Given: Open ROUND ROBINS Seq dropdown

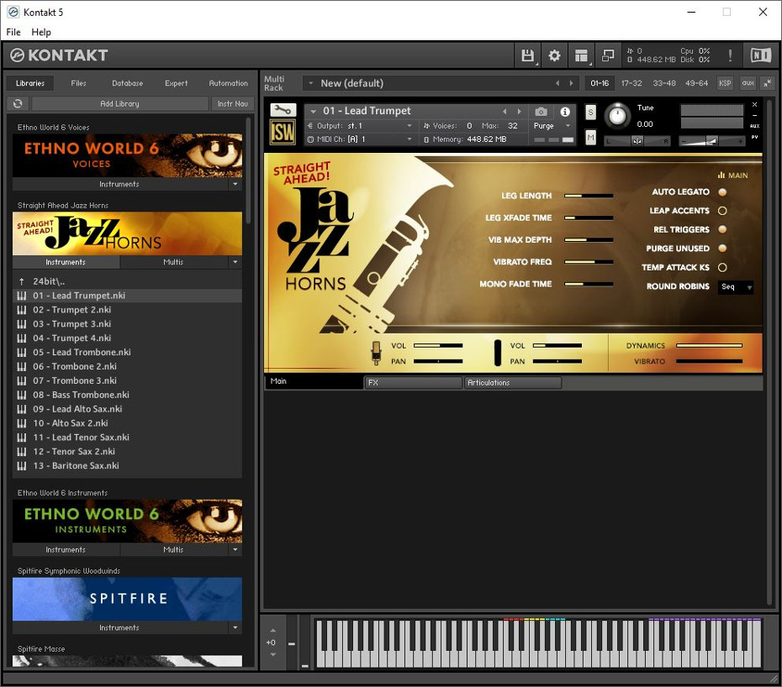Looking at the screenshot, I should [x=736, y=287].
